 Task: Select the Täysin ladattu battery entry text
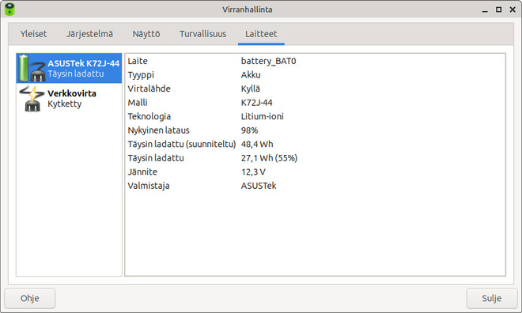pos(76,74)
